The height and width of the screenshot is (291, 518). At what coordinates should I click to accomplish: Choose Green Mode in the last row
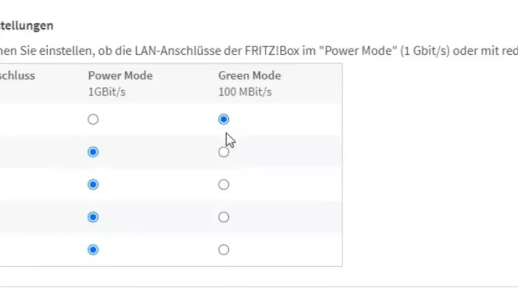pos(223,250)
